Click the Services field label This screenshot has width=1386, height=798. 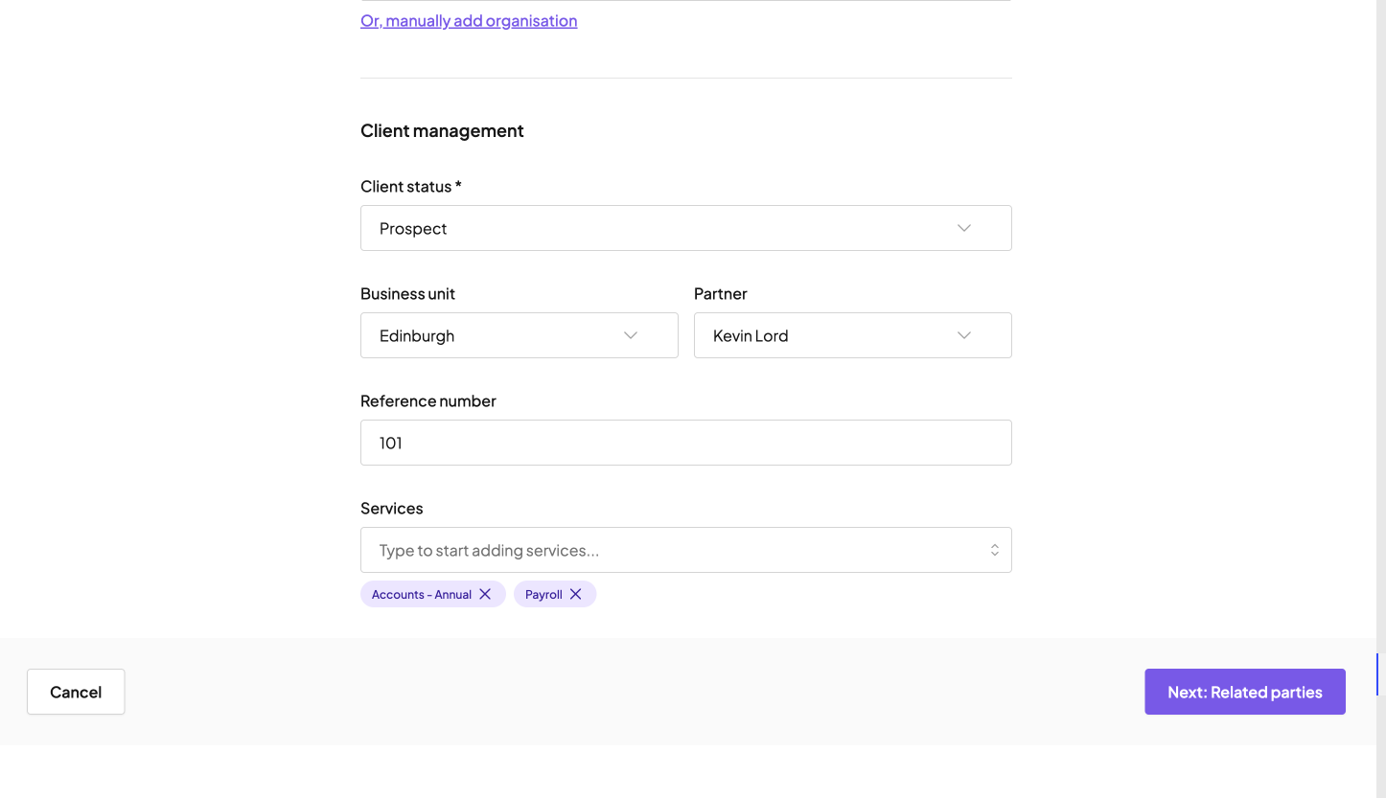[391, 508]
